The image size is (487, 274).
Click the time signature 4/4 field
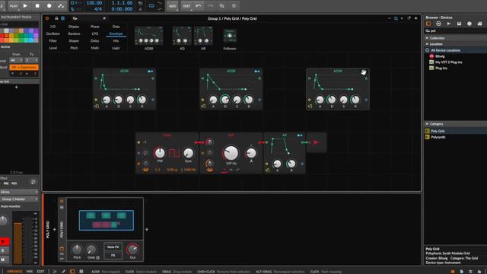[x=98, y=9]
